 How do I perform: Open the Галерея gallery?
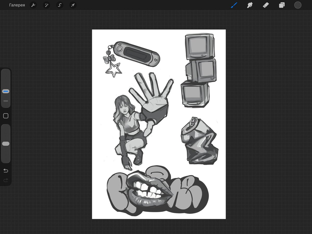click(17, 5)
